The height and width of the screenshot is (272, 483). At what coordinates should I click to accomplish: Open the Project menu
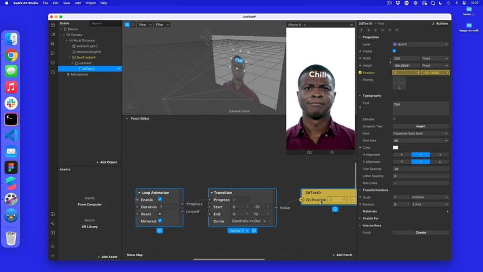click(90, 3)
